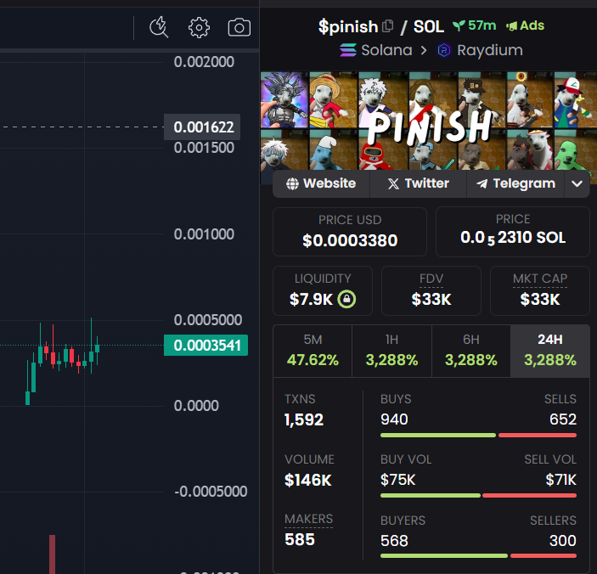Click the -0.0005000 price axis label
The image size is (597, 574).
click(211, 492)
